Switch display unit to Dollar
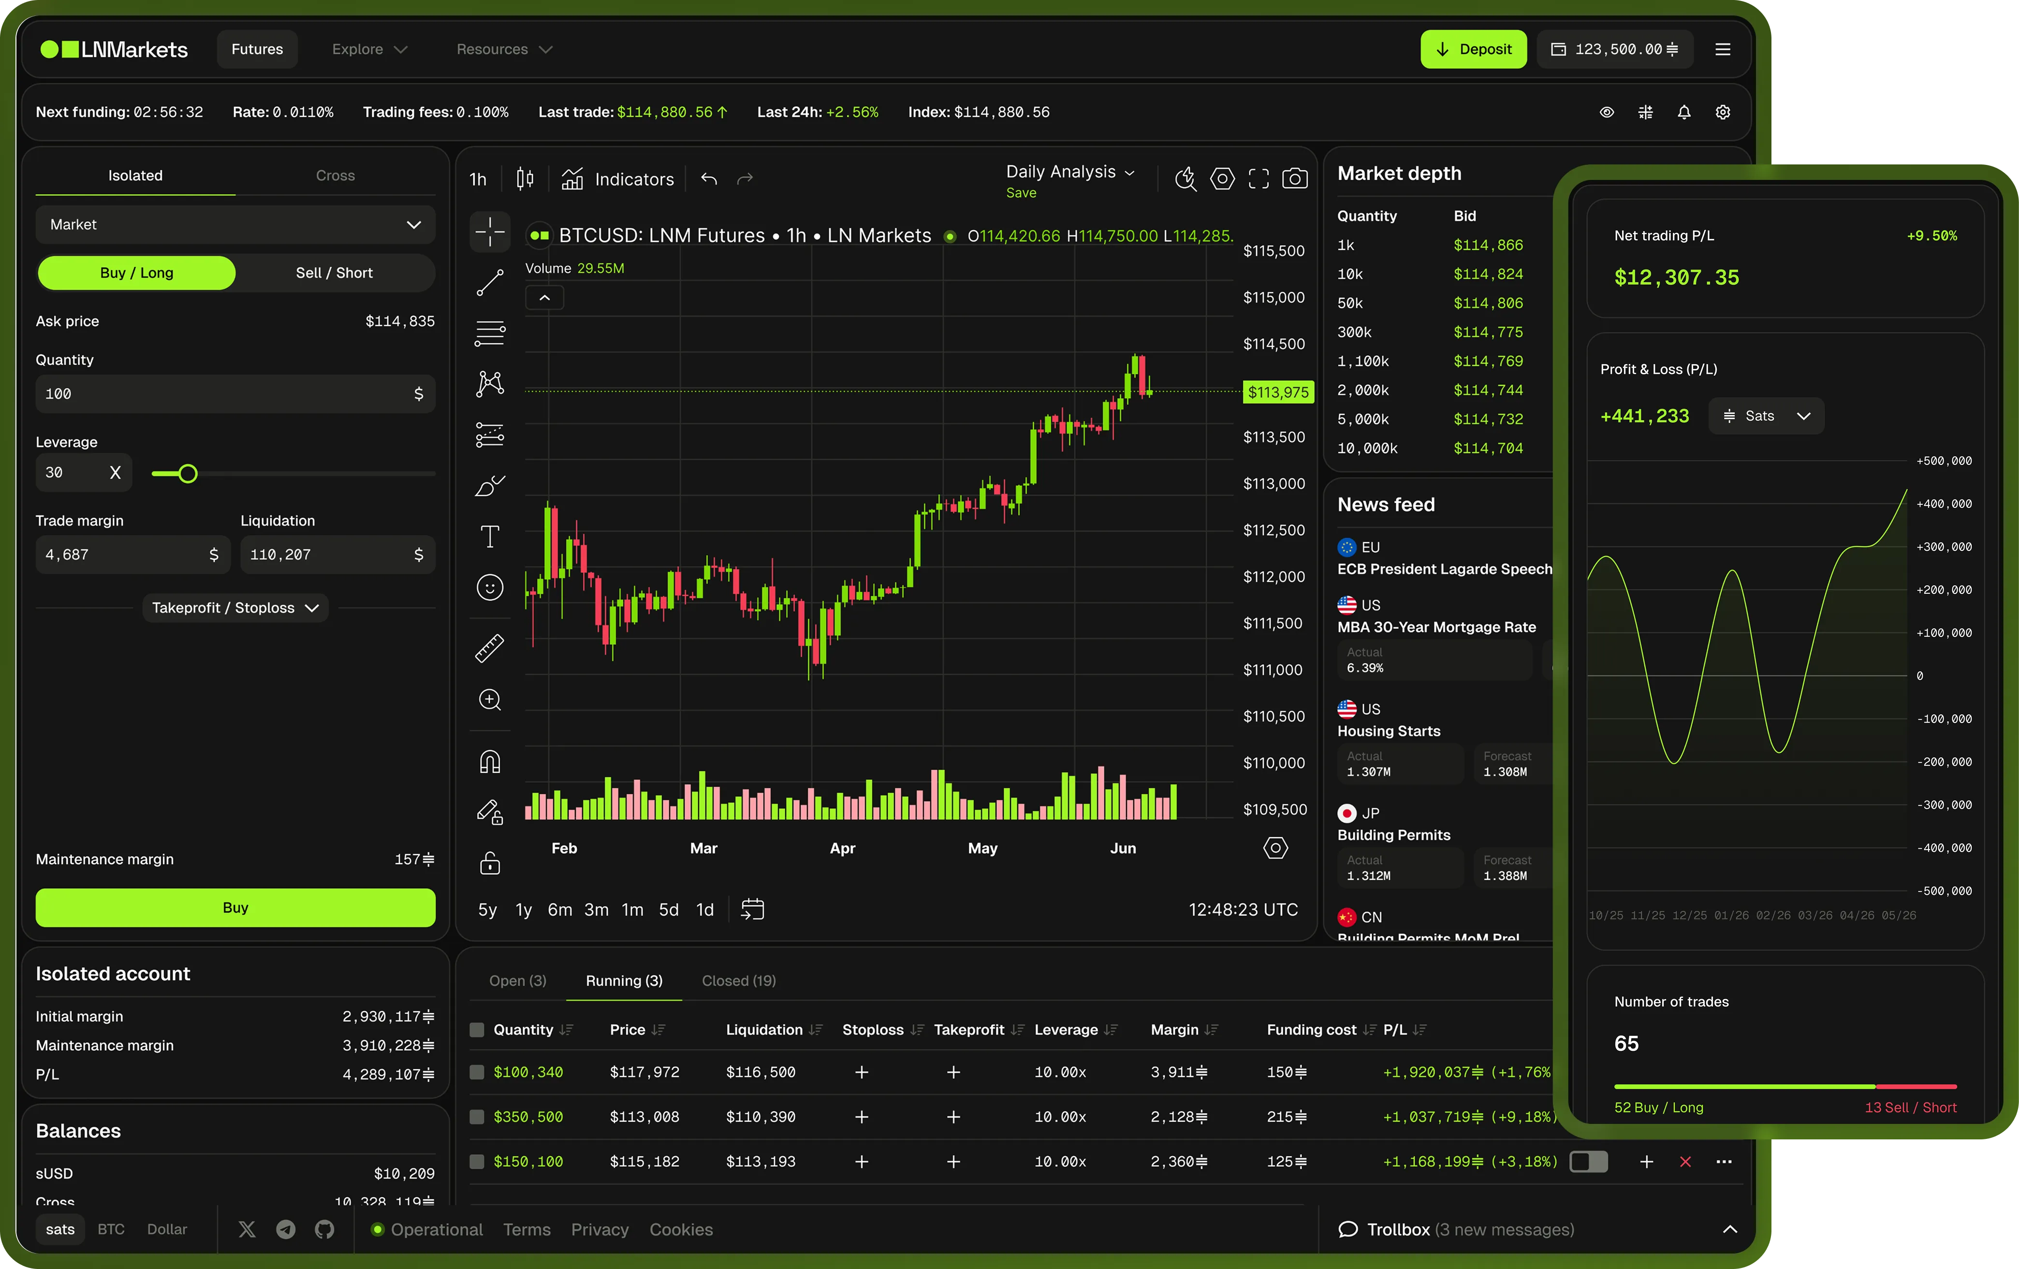The width and height of the screenshot is (2019, 1269). coord(167,1229)
